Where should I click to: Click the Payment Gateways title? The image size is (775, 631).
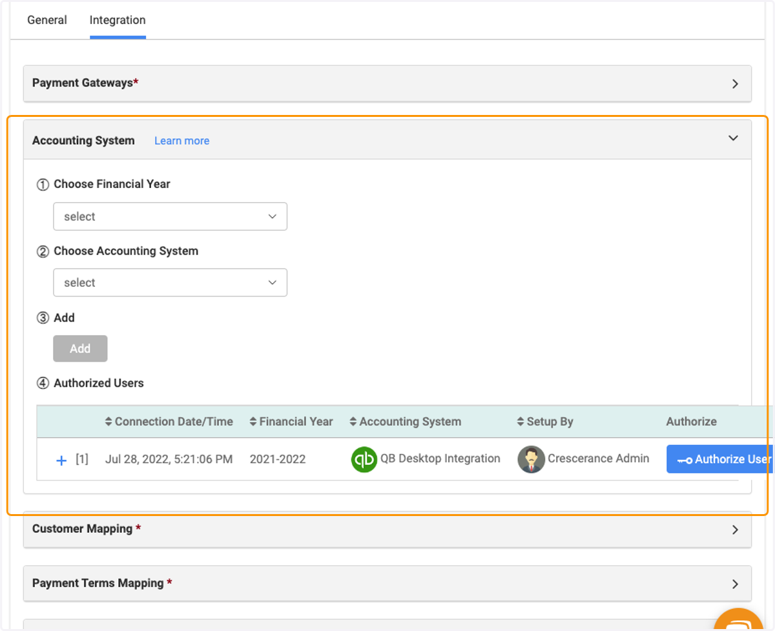pyautogui.click(x=83, y=83)
